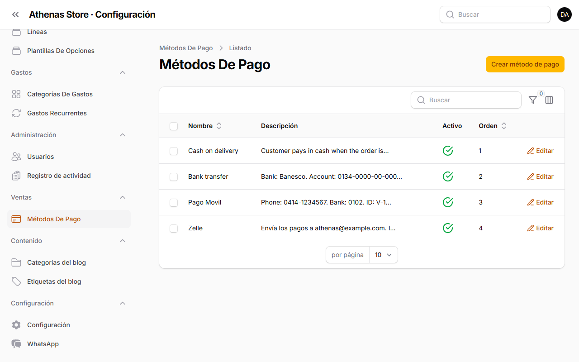Image resolution: width=579 pixels, height=362 pixels.
Task: Edit the Bank transfer method
Action: click(x=540, y=176)
